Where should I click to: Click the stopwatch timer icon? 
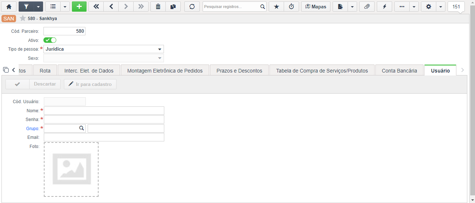tap(291, 7)
